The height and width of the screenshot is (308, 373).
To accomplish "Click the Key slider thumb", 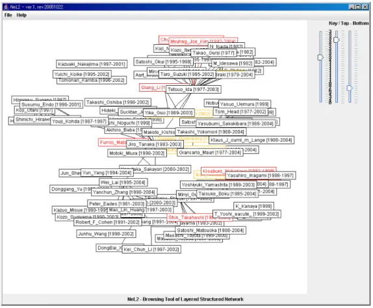I will [x=320, y=57].
